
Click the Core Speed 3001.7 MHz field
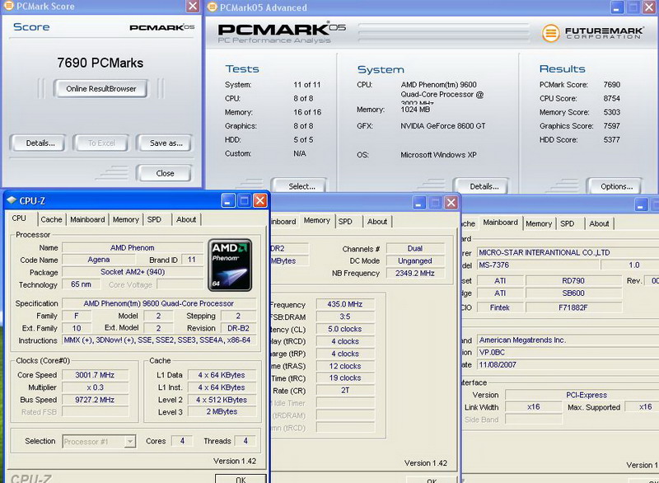[x=95, y=375]
